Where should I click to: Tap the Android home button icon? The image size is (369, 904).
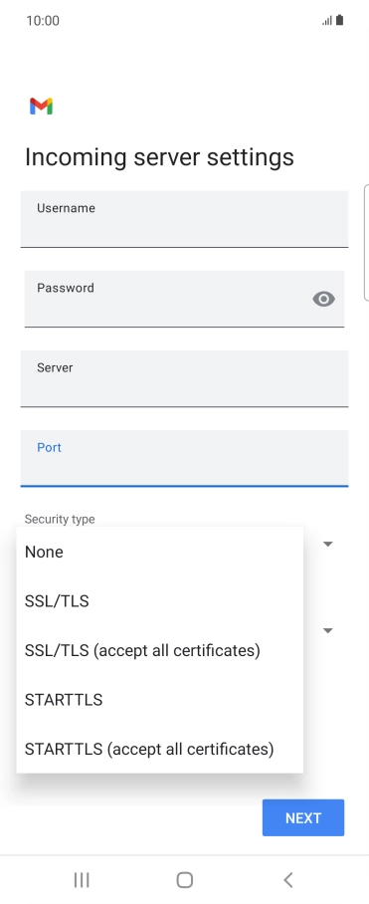(184, 880)
